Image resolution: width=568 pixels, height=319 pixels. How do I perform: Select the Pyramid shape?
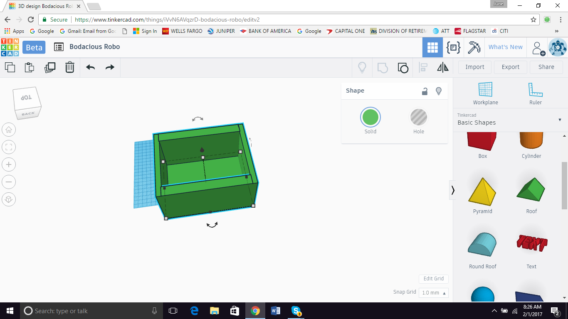click(482, 195)
